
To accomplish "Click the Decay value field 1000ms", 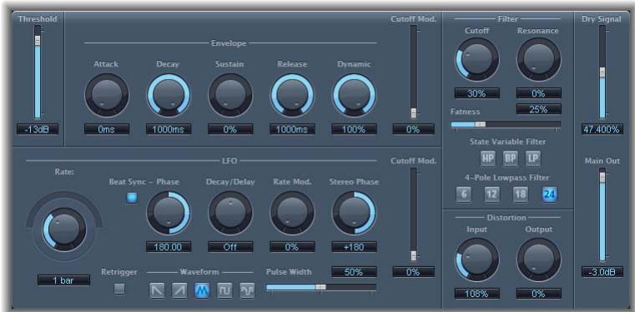I will point(169,129).
